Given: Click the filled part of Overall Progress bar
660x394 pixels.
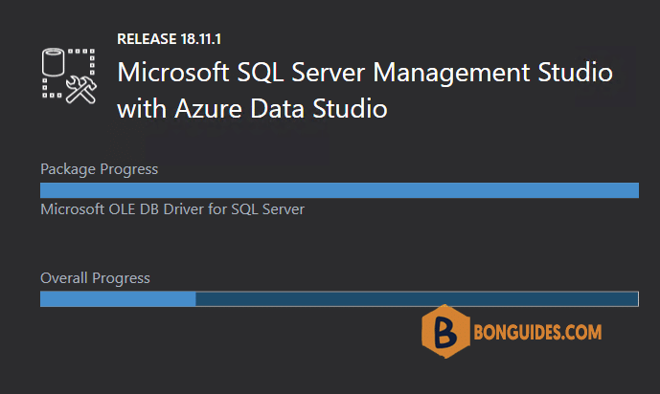Looking at the screenshot, I should pyautogui.click(x=118, y=299).
